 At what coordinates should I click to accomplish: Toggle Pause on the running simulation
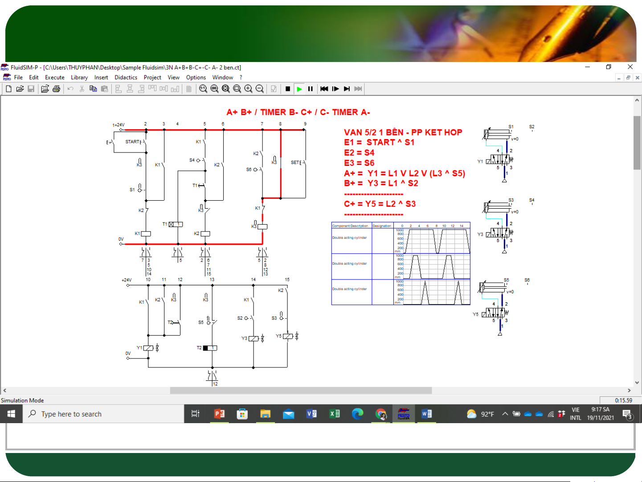click(311, 89)
